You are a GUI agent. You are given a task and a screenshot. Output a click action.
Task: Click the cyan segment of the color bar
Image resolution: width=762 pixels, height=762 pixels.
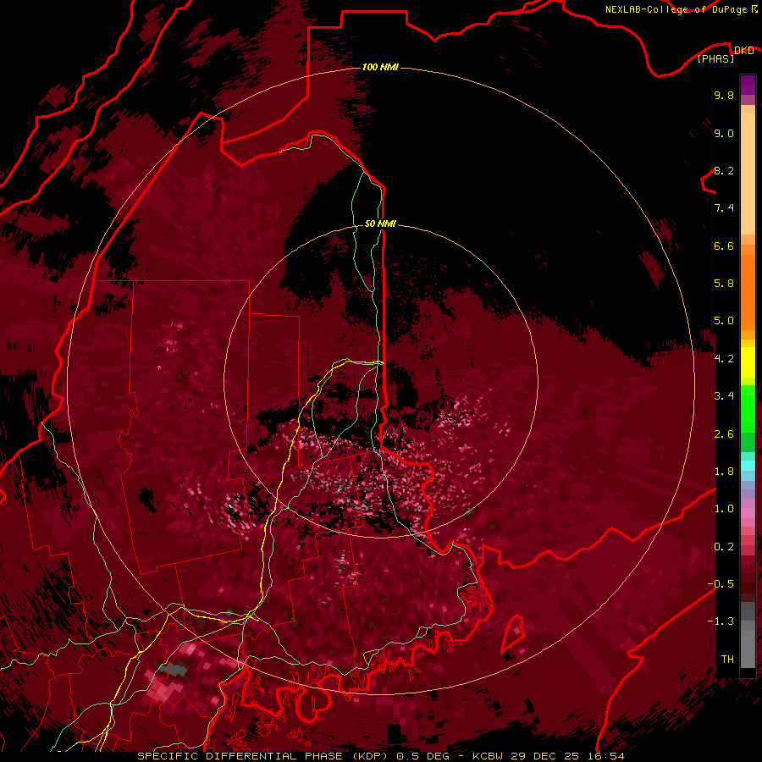coord(748,466)
